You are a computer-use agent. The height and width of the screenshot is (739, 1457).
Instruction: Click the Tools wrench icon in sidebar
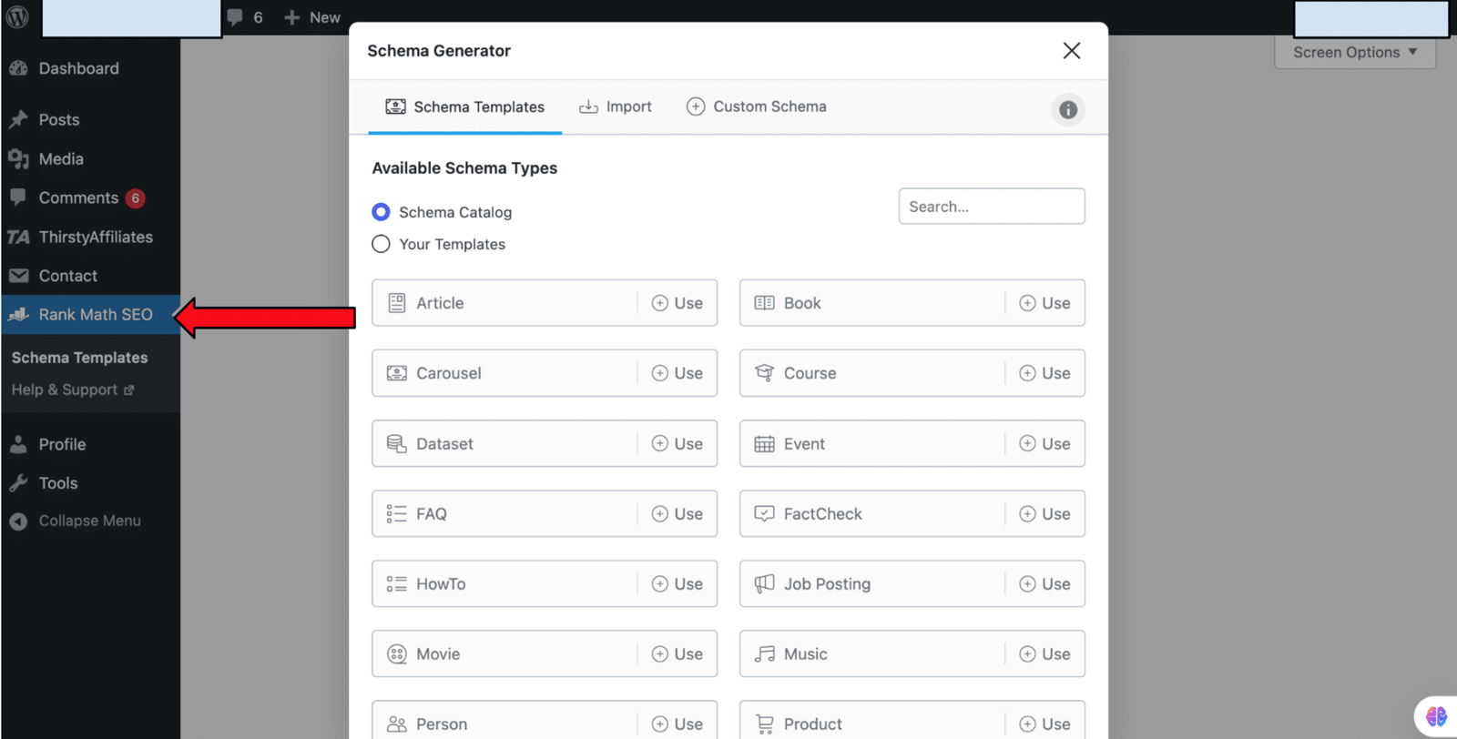click(x=18, y=483)
